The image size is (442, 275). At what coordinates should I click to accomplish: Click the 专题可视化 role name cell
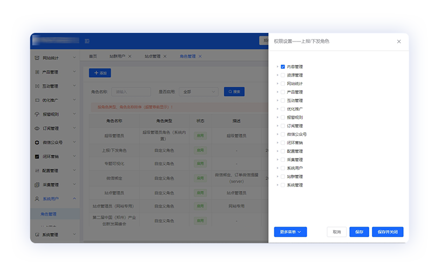[114, 163]
